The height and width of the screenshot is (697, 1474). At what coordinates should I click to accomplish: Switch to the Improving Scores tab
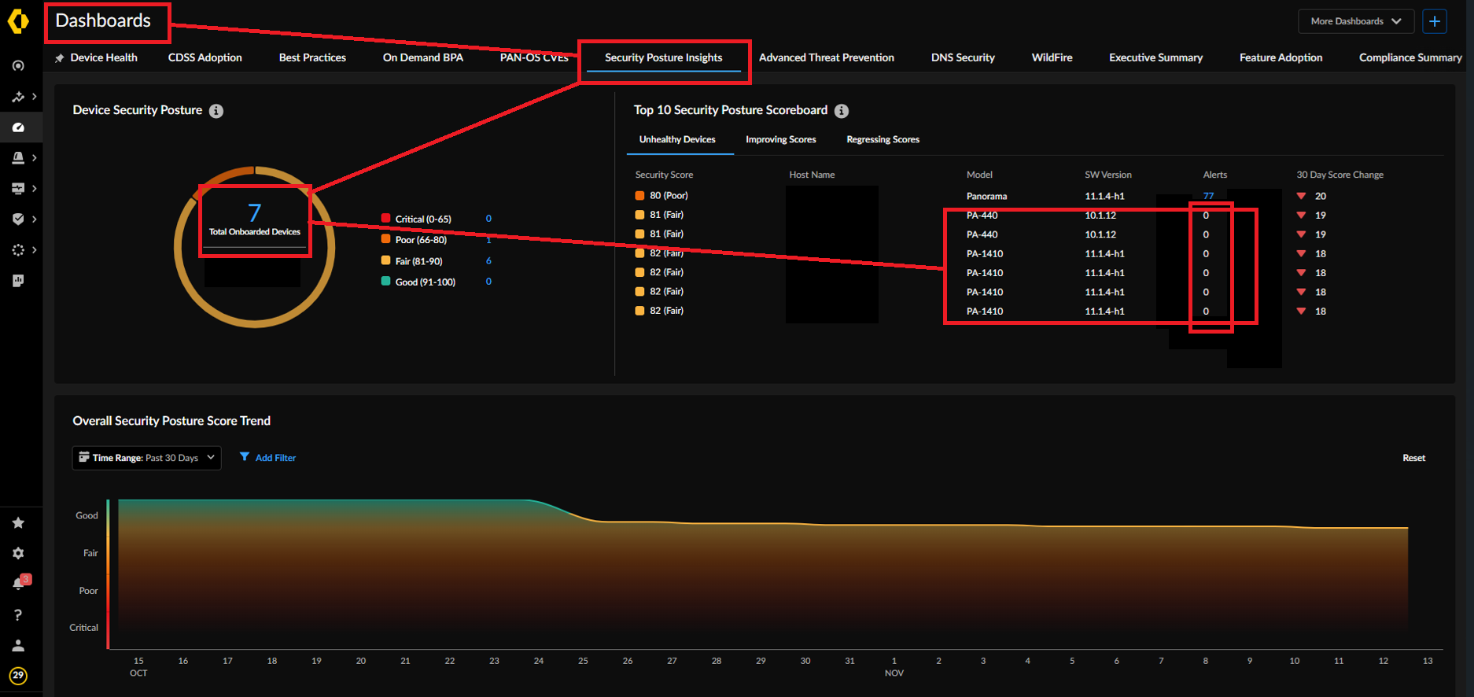click(x=780, y=140)
